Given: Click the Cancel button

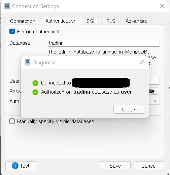Looking at the screenshot, I should pyautogui.click(x=149, y=166).
